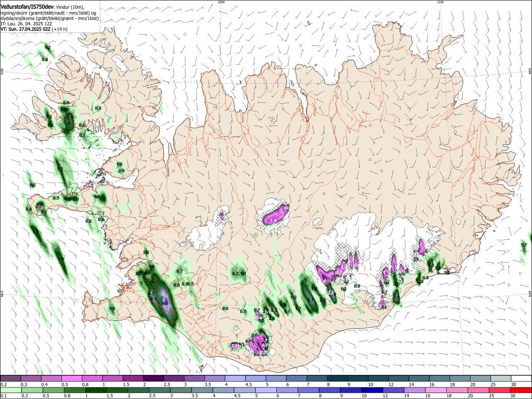Click the 9.0 precipitation value in southwest

pos(165,304)
